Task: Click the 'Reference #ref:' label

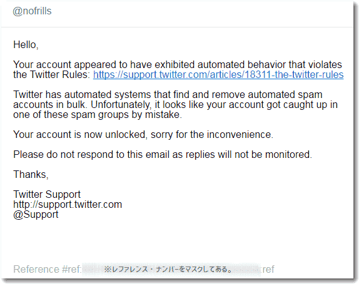Action: click(x=48, y=270)
